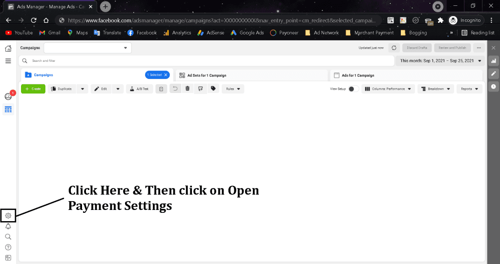Click the tag label icon

213,89
